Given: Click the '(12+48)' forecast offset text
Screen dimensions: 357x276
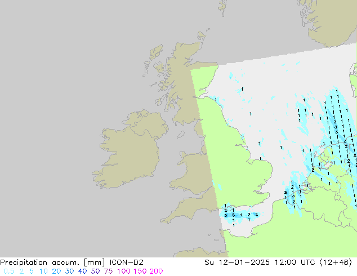Looking at the screenshot, I should coord(336,262).
